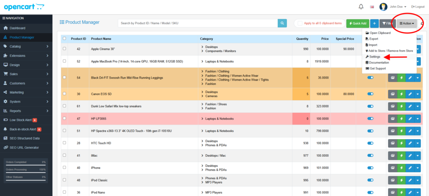Check the box for Apple MacBook Pro row
Image resolution: width=429 pixels, height=196 pixels.
(x=64, y=61)
